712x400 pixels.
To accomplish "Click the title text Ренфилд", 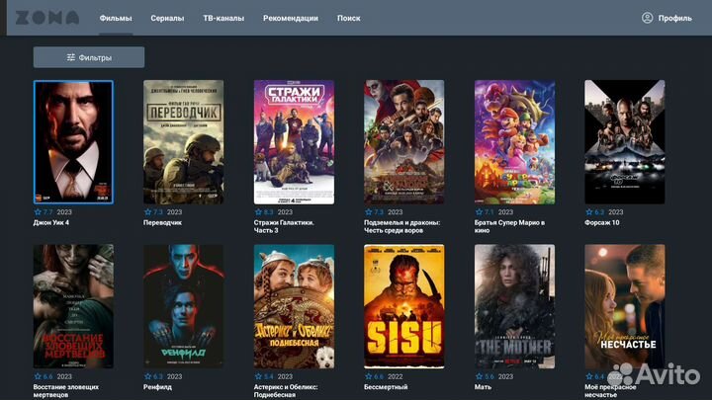I will coord(157,387).
